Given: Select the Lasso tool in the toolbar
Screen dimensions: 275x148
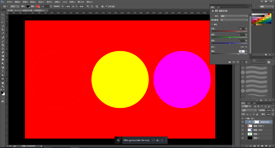Looking at the screenshot, I should 3,22.
